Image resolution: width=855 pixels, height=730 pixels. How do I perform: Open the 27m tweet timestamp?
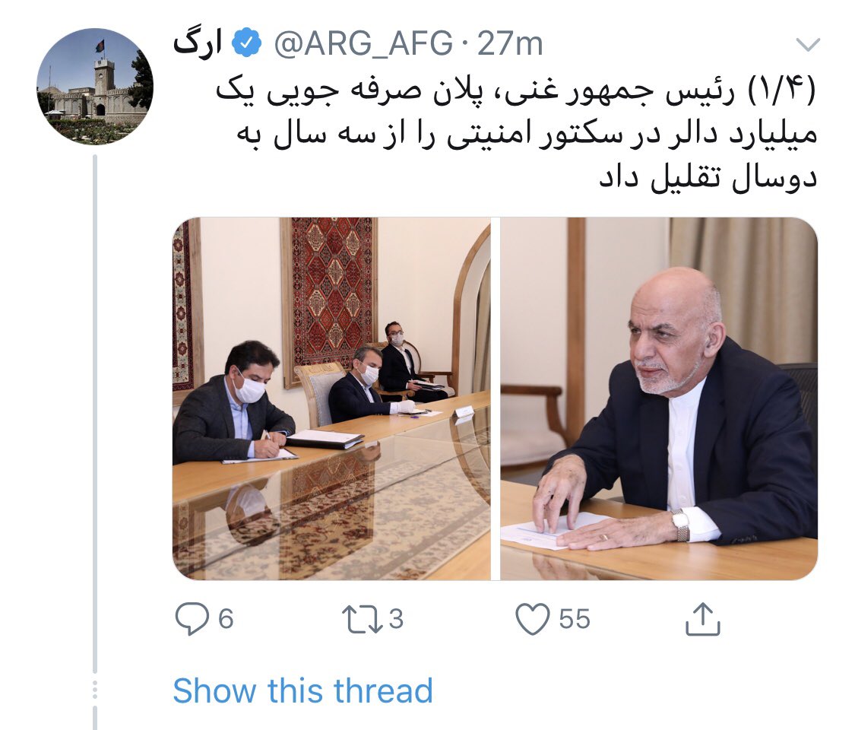pos(510,44)
